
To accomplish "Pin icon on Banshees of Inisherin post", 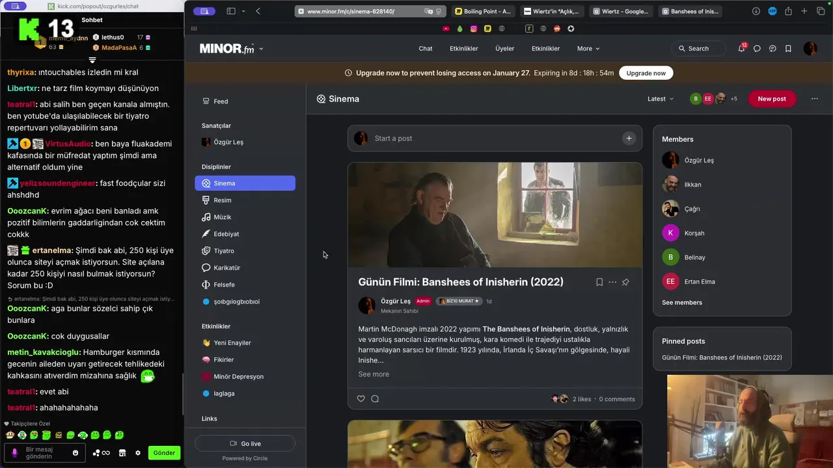I will [x=625, y=282].
